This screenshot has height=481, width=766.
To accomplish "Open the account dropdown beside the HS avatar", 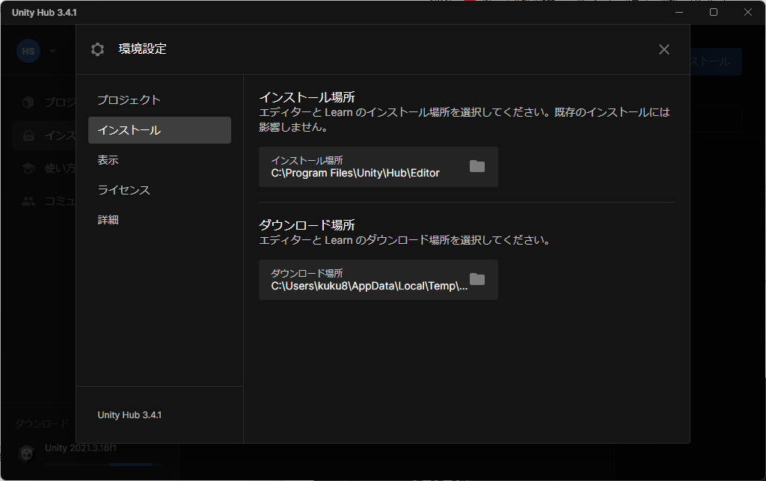I will point(52,51).
